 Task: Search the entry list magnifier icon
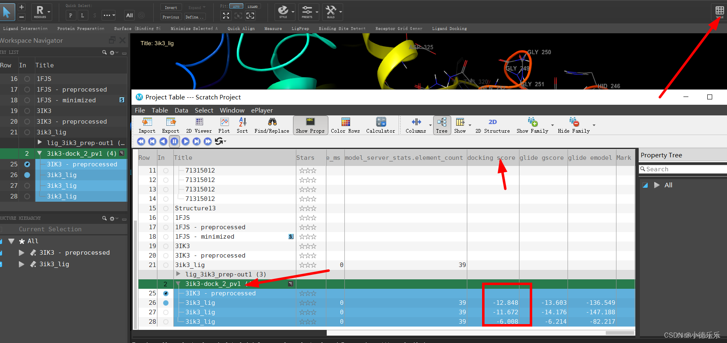point(104,53)
